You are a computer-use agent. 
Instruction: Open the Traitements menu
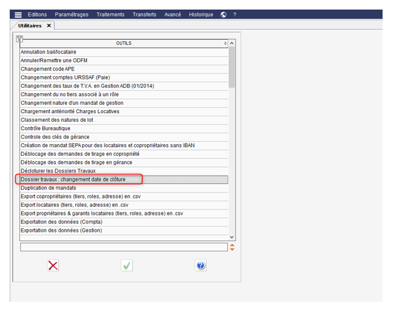[x=110, y=15]
